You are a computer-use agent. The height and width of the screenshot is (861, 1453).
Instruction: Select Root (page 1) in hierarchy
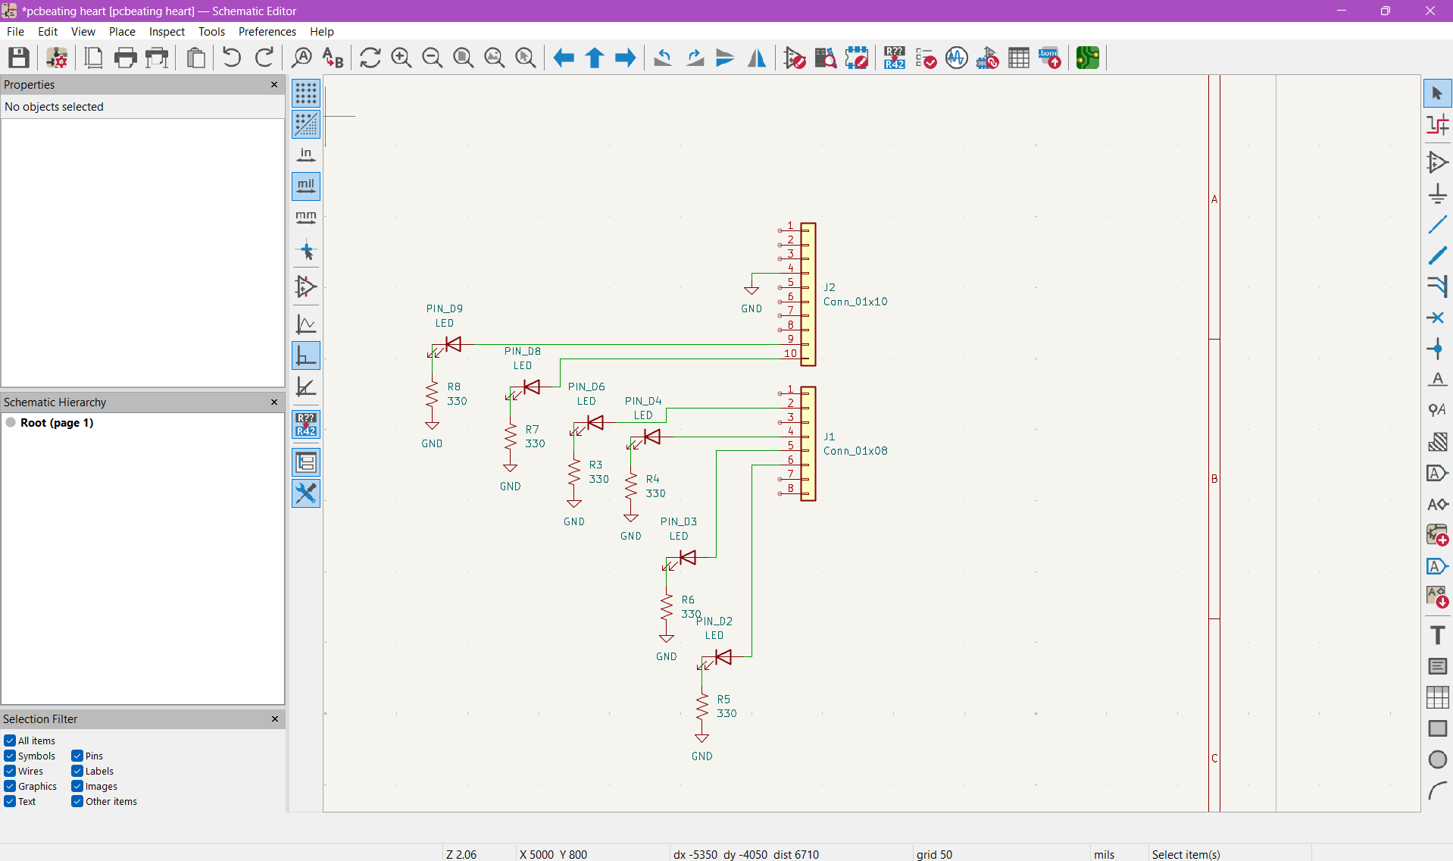click(56, 423)
